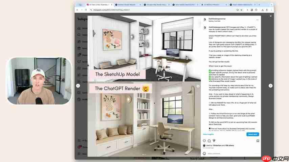
Task: Open the post author's username in header
Action: (x=217, y=19)
